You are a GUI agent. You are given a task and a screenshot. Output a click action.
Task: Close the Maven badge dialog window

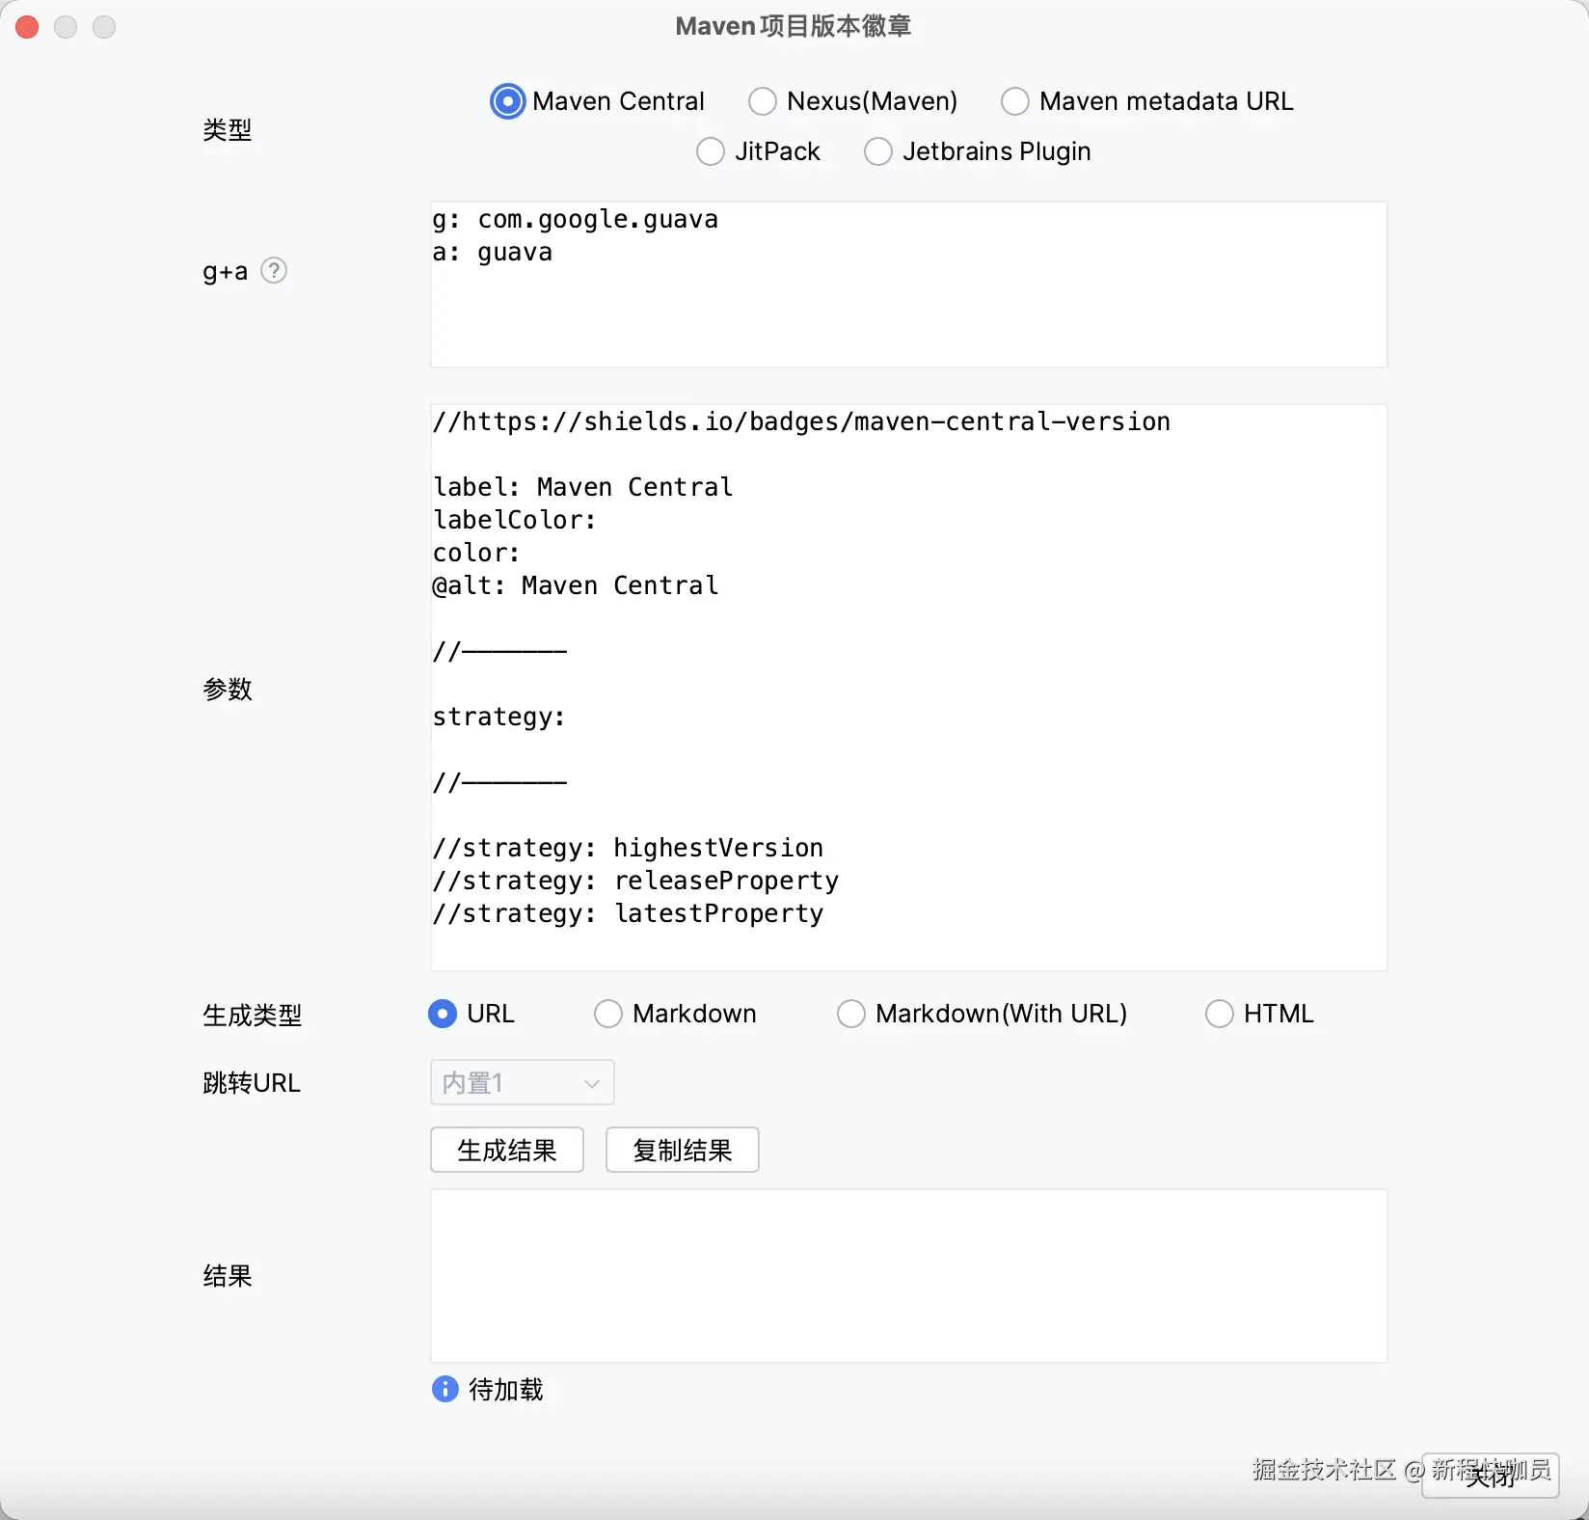pyautogui.click(x=27, y=27)
